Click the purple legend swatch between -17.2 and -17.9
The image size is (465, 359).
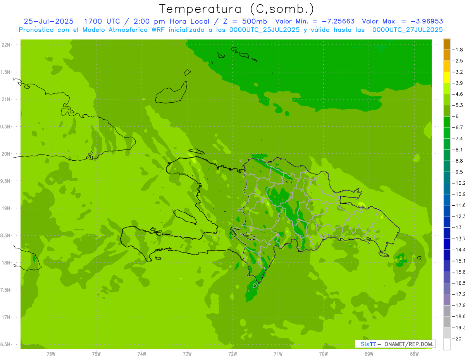(x=447, y=300)
